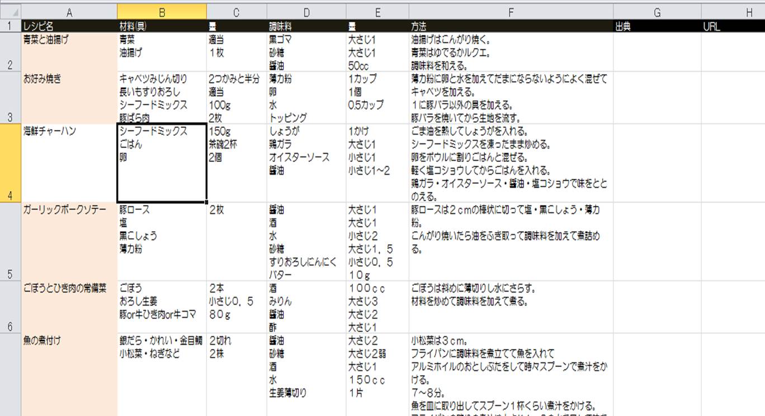This screenshot has height=416, width=765.
Task: Click the 魚の煮付け recipe name cell
Action: [x=69, y=374]
